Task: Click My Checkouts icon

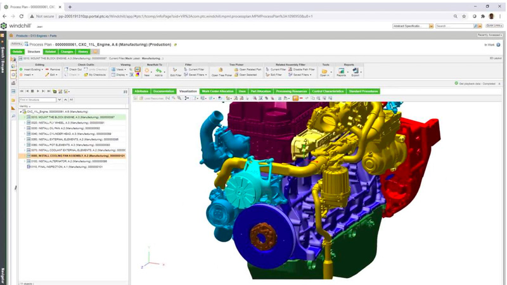Action: [x=95, y=75]
